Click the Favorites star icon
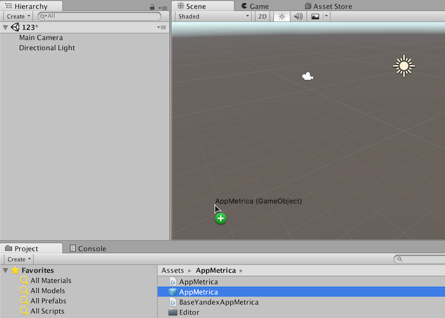Viewport: 445px width, 318px height. 15,270
